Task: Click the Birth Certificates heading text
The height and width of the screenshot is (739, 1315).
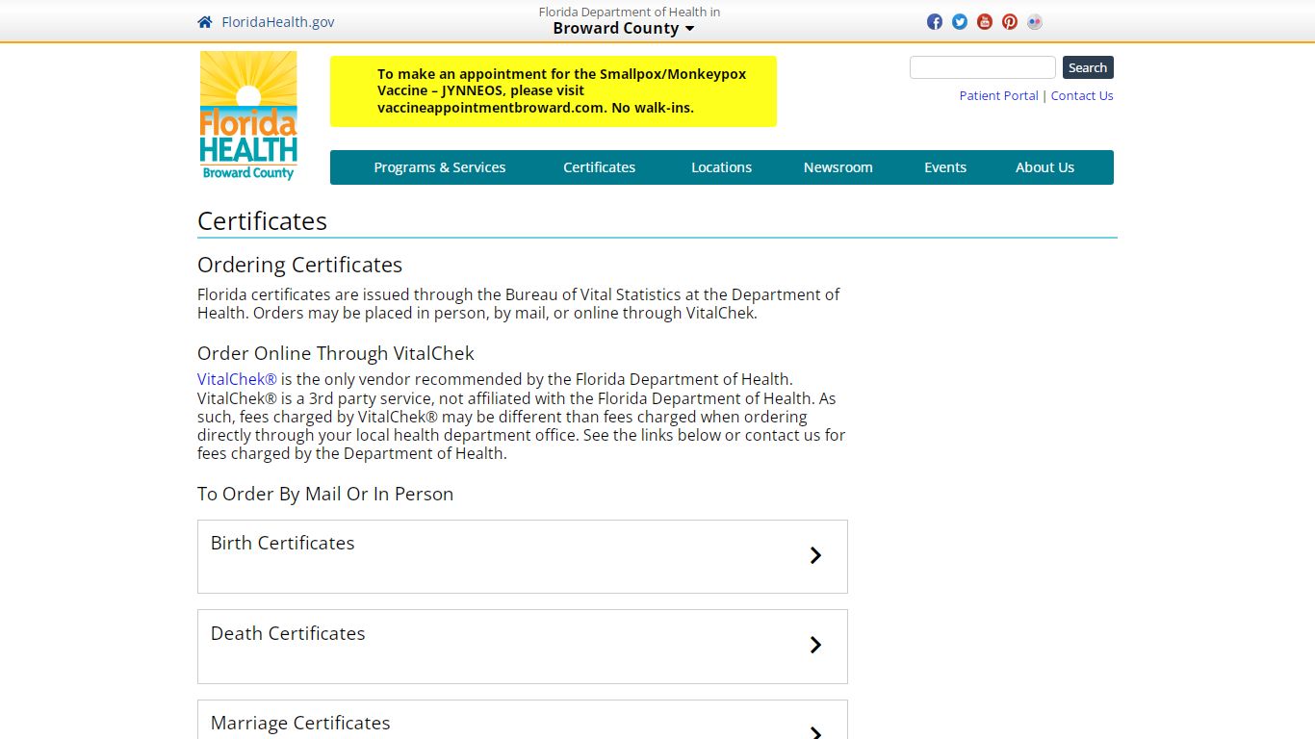Action: coord(283,543)
